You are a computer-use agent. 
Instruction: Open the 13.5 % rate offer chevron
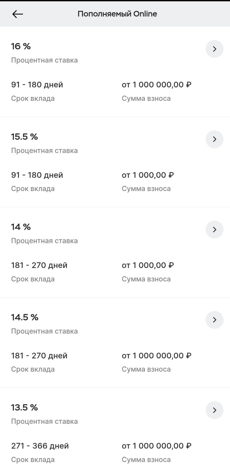click(215, 410)
